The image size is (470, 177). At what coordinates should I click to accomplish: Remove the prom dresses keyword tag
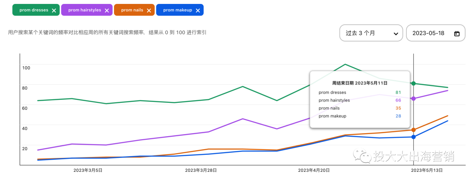point(54,10)
